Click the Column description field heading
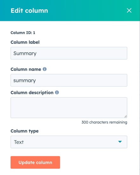 pyautogui.click(x=32, y=93)
